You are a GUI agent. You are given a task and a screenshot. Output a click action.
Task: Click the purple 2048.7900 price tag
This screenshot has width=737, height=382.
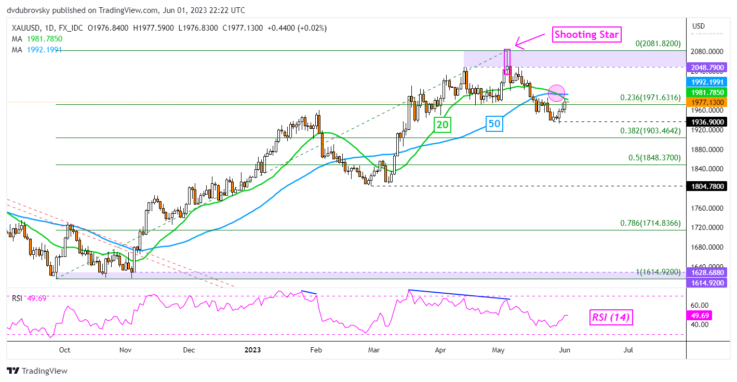tap(708, 67)
